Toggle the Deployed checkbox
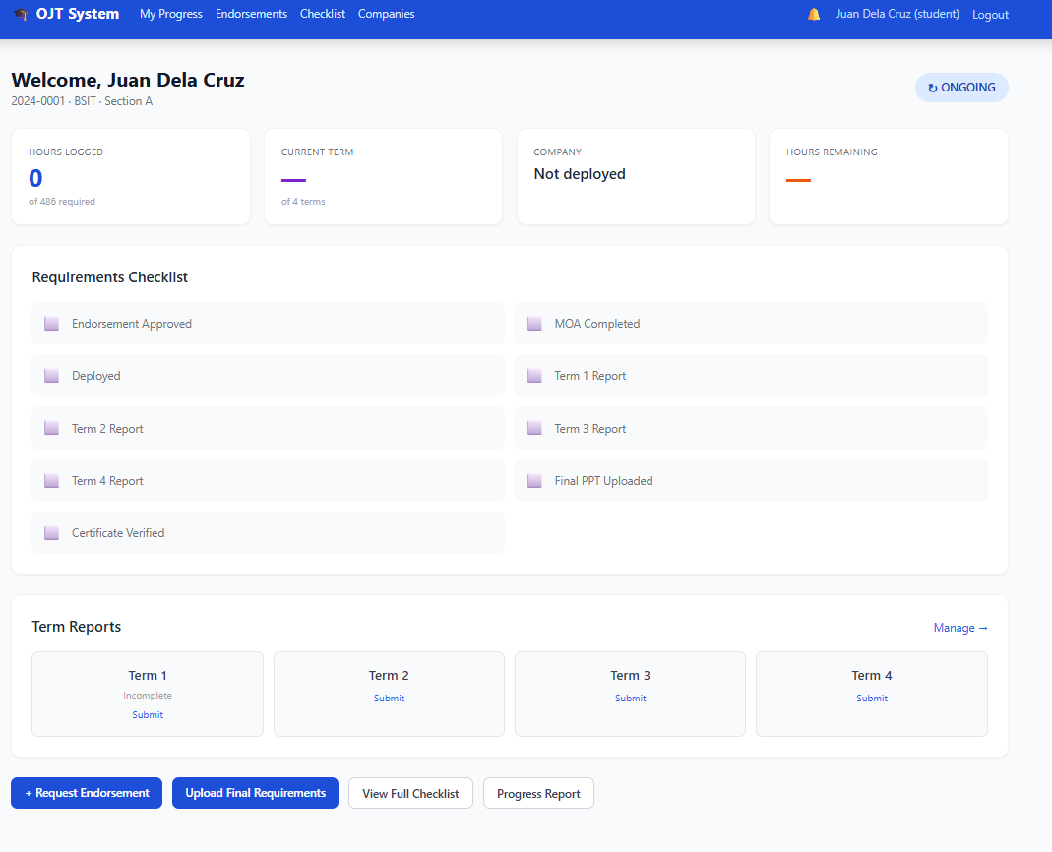 (x=51, y=376)
